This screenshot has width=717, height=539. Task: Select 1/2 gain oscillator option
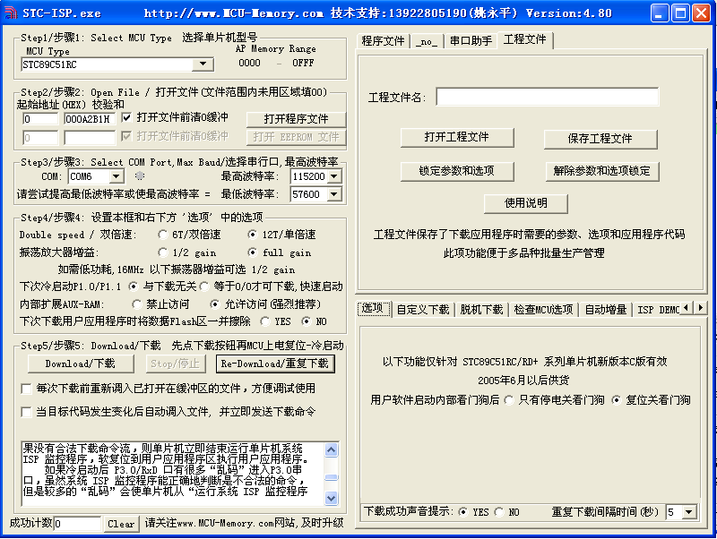pos(162,252)
